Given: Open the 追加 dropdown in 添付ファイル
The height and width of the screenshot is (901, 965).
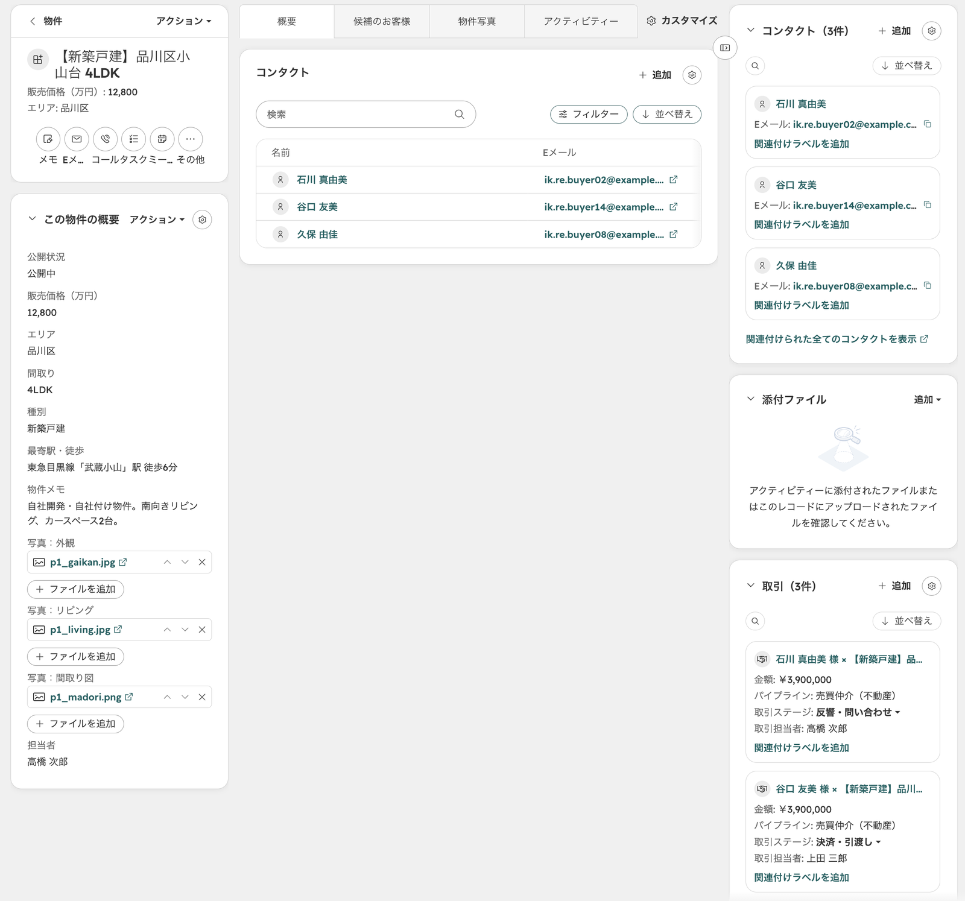Looking at the screenshot, I should point(927,399).
